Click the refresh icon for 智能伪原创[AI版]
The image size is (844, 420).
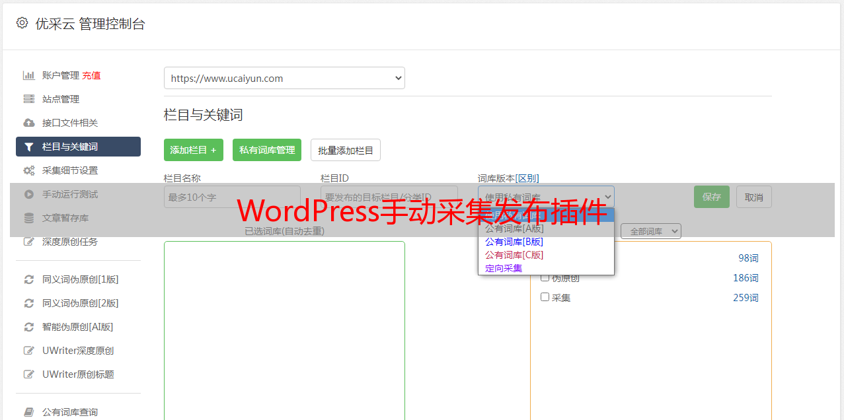click(29, 327)
